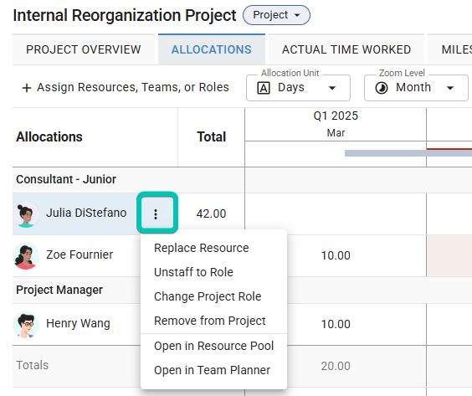Open Julia DiStefano's three-dot options menu

pos(156,213)
